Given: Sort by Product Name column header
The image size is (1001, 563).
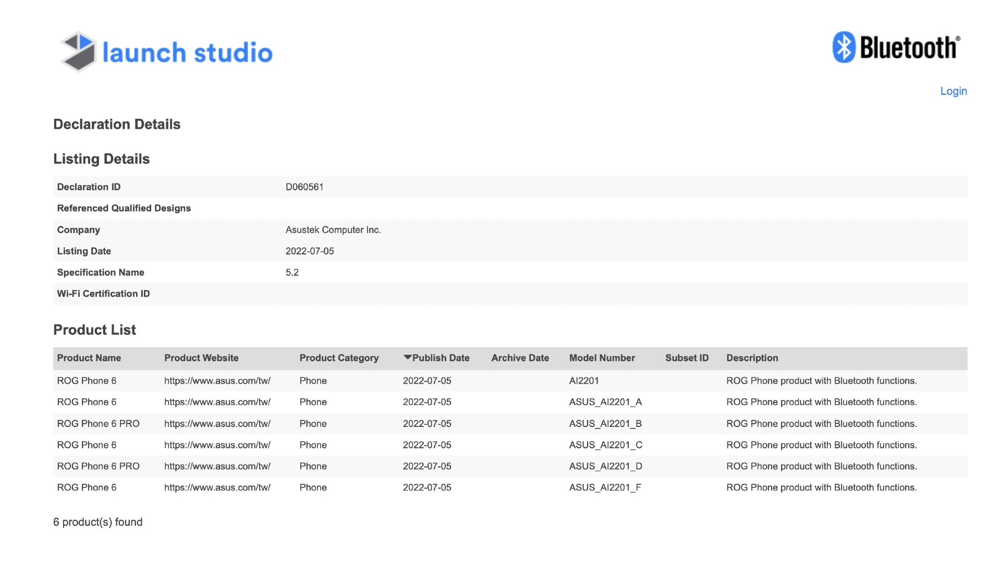Looking at the screenshot, I should 89,358.
